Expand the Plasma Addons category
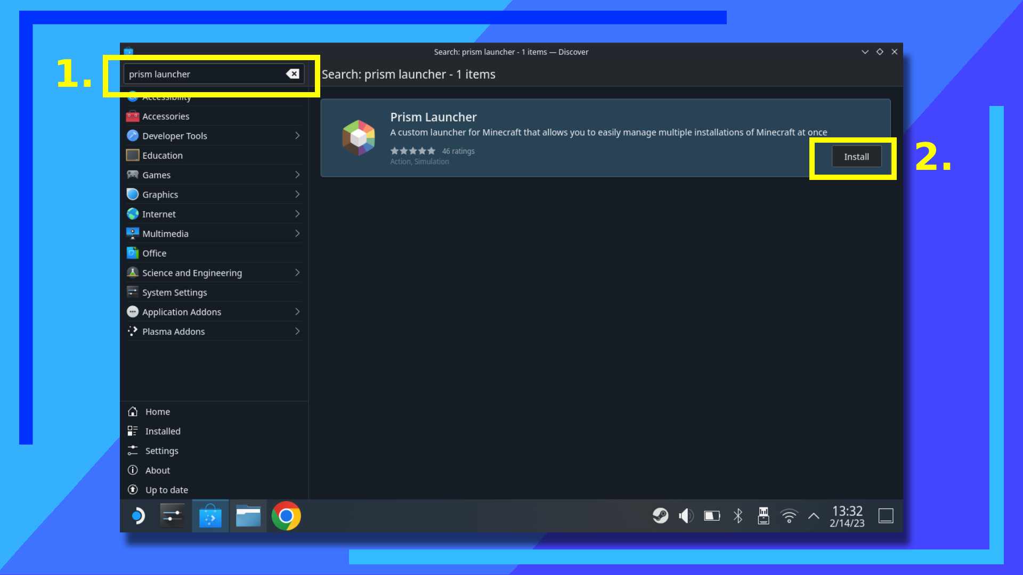 pyautogui.click(x=297, y=331)
